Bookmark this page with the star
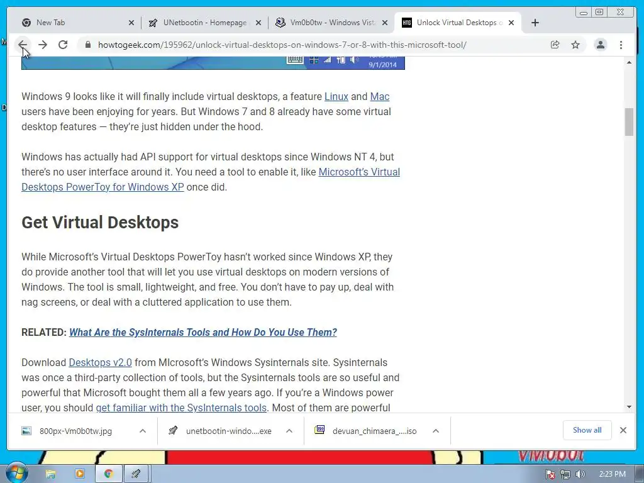 [x=575, y=45]
